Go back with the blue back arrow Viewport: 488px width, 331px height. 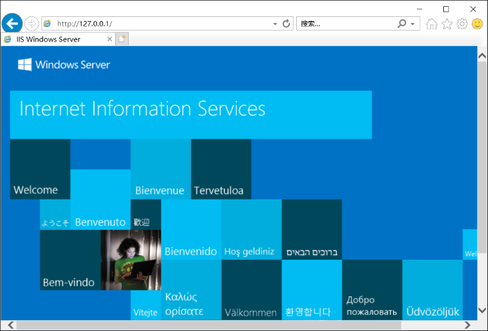tap(12, 23)
